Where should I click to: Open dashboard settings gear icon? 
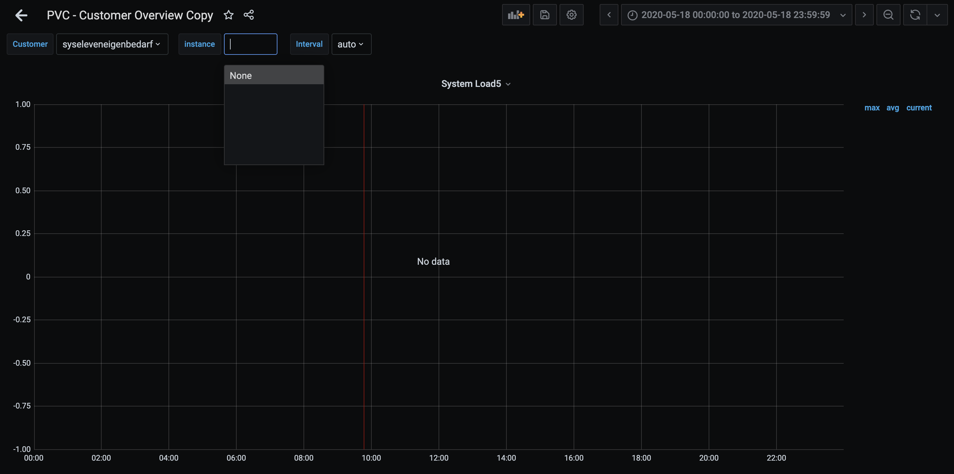click(x=571, y=15)
